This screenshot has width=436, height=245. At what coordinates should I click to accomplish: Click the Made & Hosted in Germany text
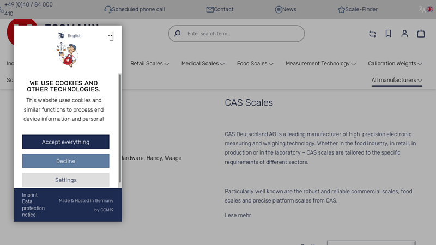86,200
